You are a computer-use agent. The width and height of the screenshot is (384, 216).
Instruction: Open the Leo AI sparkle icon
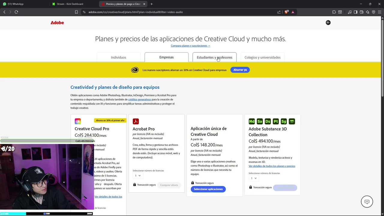pyautogui.click(x=367, y=12)
